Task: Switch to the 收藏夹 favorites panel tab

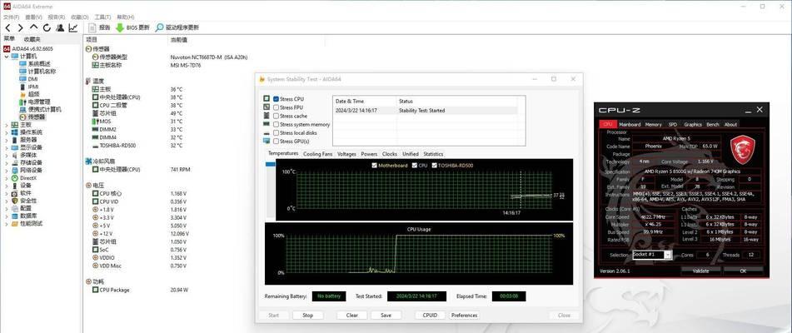Action: tap(32, 39)
